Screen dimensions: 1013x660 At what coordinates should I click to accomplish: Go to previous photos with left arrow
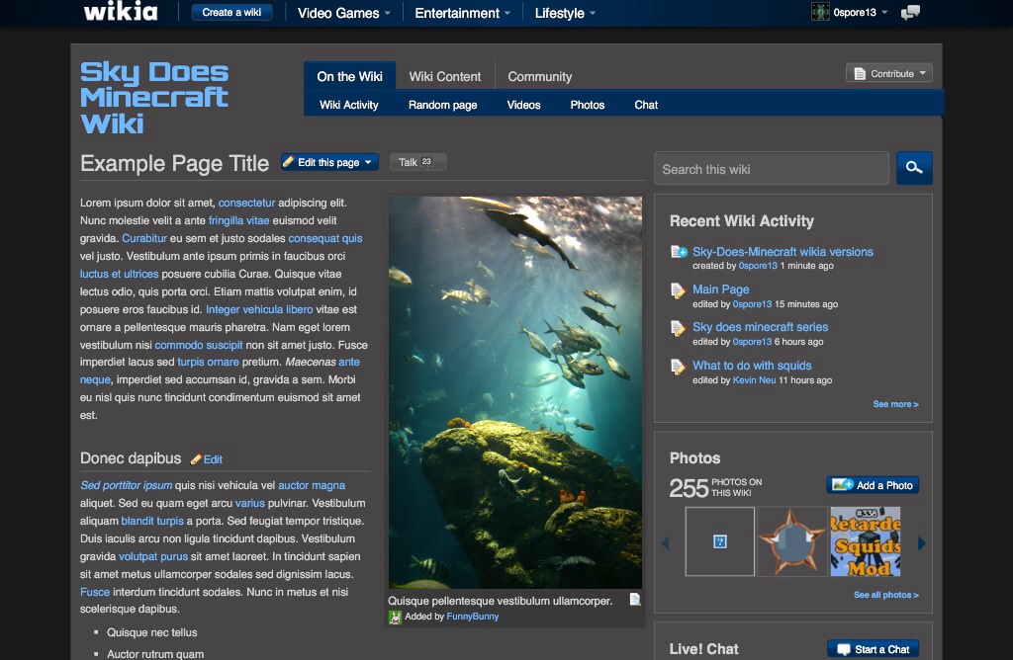point(665,543)
